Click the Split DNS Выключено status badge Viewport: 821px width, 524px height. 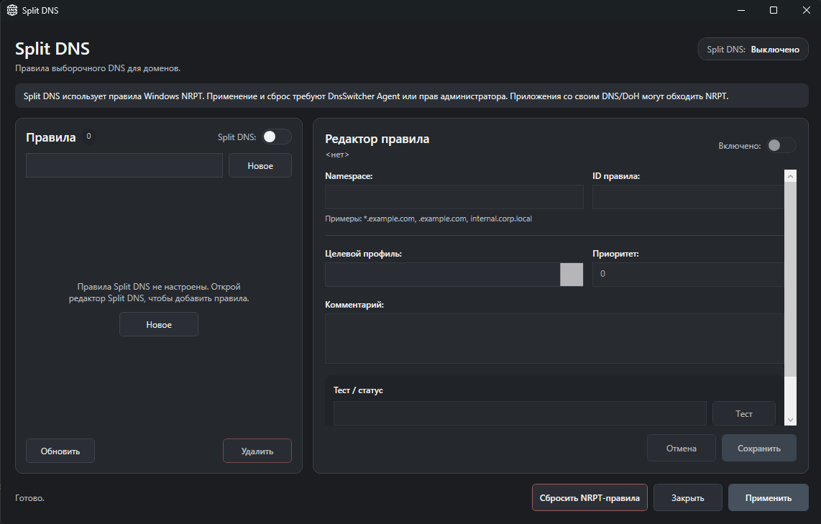pos(753,49)
